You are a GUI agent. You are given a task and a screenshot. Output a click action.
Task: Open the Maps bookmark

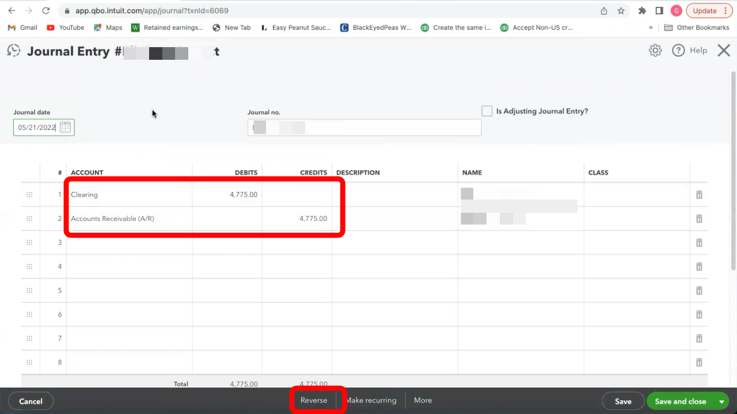[108, 28]
